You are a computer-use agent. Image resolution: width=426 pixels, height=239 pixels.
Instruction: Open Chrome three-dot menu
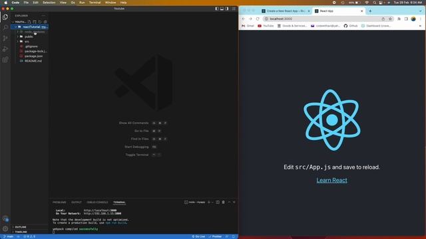420,19
